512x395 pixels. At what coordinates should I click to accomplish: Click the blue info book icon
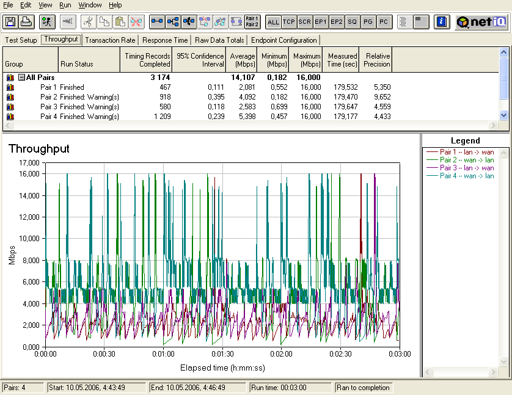coord(441,22)
